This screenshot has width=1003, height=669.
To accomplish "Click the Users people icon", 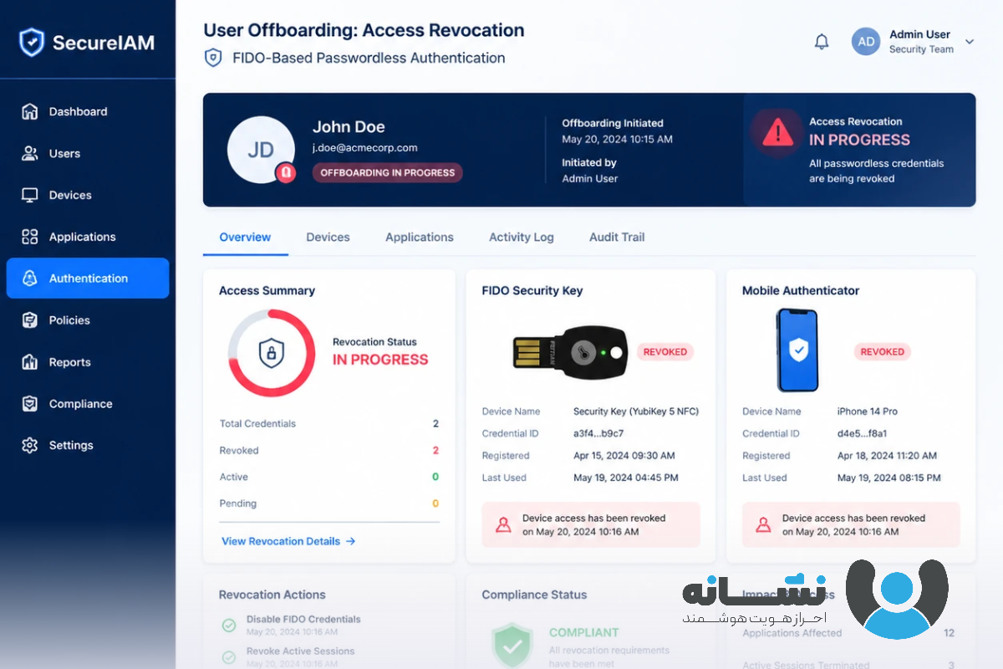I will click(x=30, y=153).
